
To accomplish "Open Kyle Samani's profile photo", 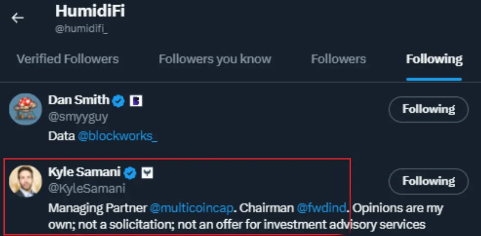I will pos(25,181).
